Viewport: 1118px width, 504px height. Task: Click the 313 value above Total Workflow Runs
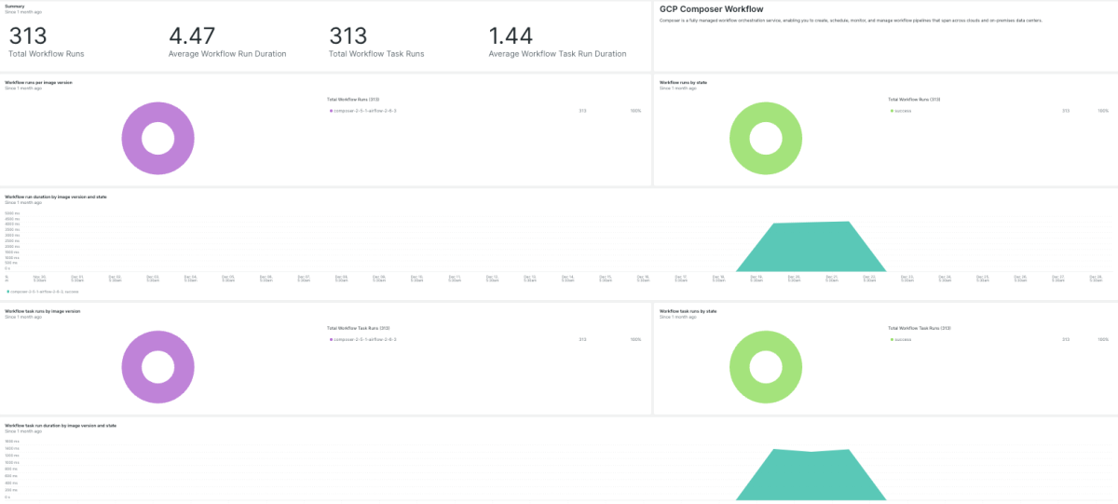(28, 36)
